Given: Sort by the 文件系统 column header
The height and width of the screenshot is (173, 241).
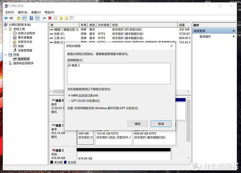Looking at the screenshot, I should coord(104,25).
